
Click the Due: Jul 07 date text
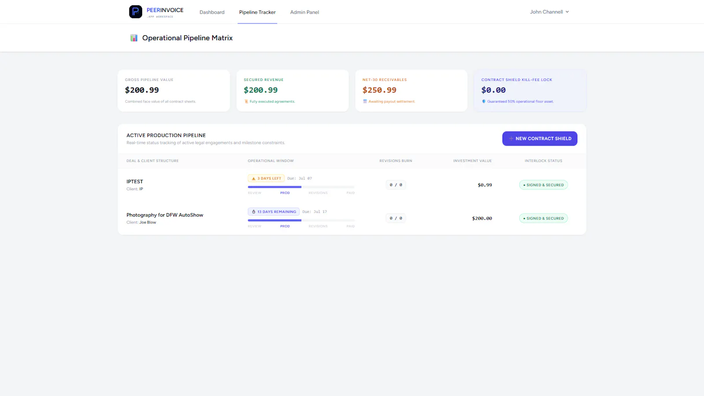tap(300, 179)
